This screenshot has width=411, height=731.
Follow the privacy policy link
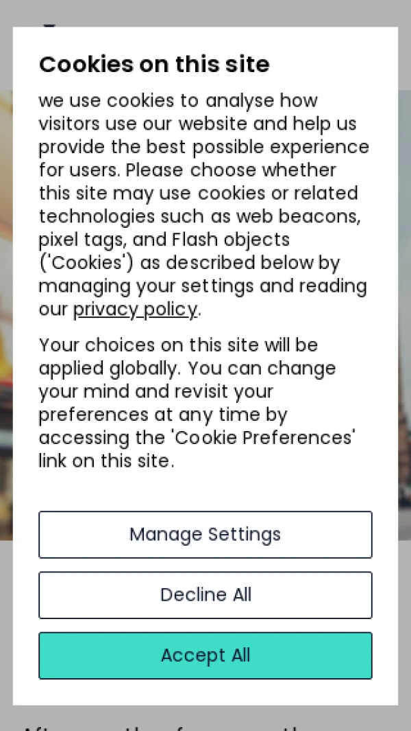tap(135, 310)
